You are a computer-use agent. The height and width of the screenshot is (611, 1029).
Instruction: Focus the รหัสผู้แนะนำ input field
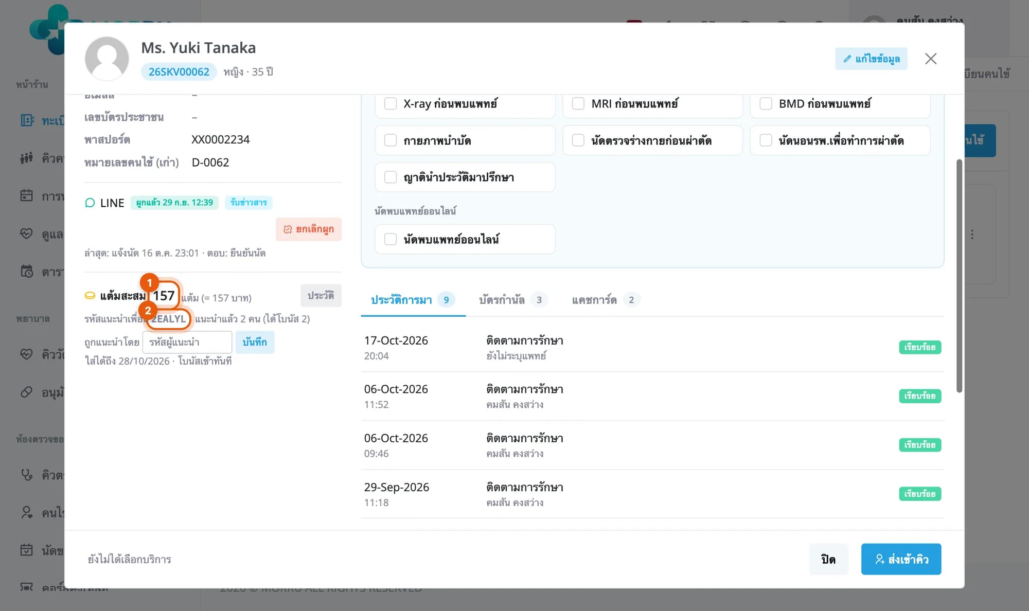click(187, 342)
